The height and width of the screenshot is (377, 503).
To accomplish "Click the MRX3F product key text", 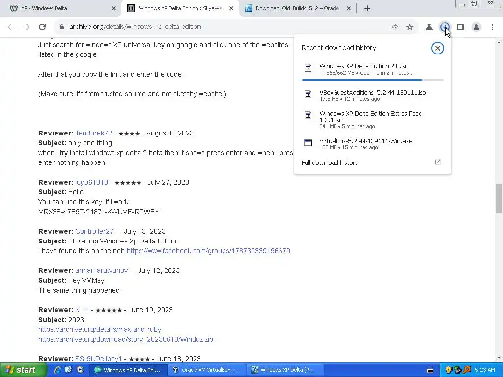I will (x=99, y=212).
